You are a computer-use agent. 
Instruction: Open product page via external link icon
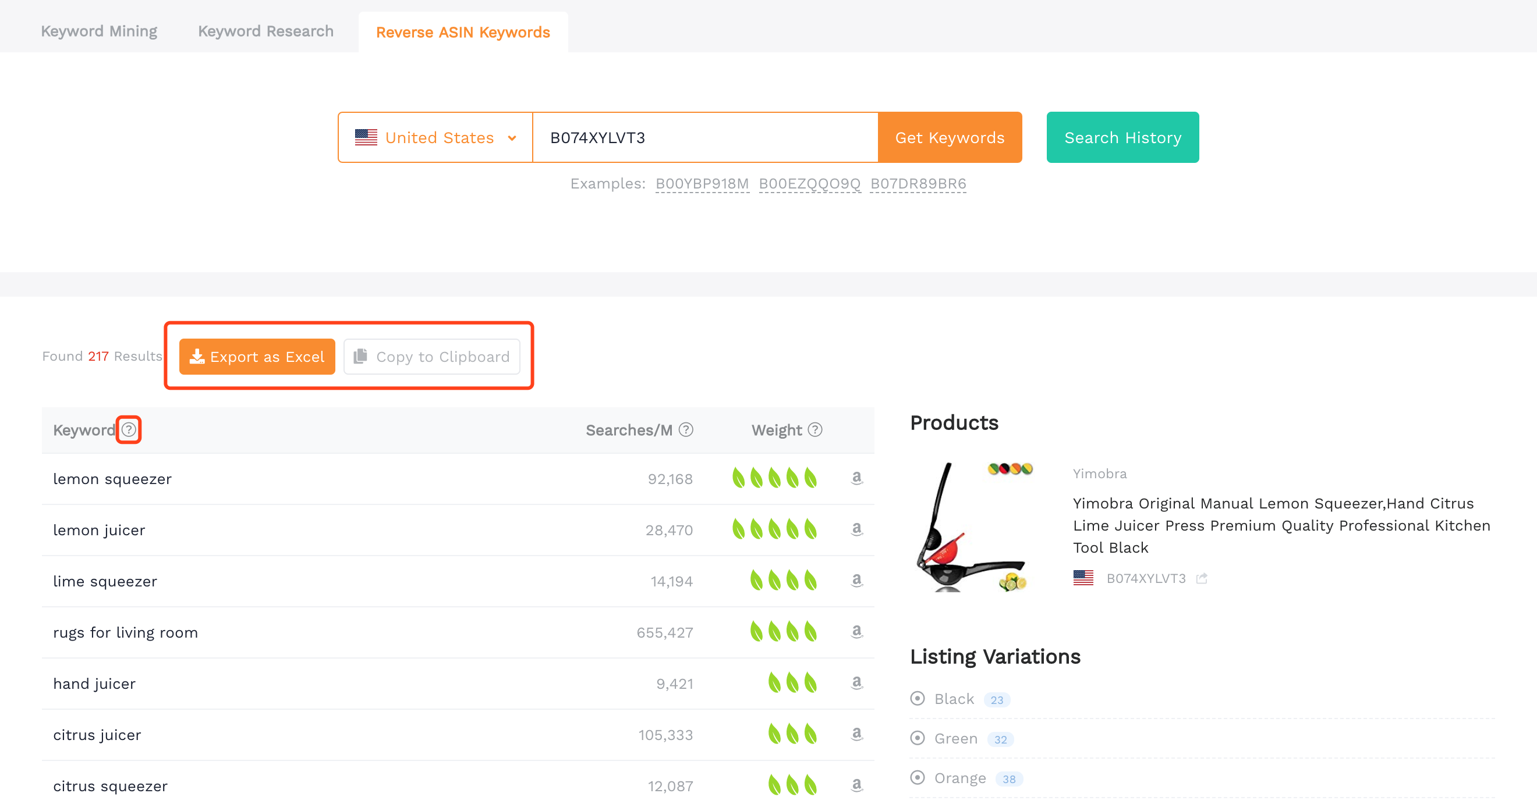click(x=1202, y=578)
